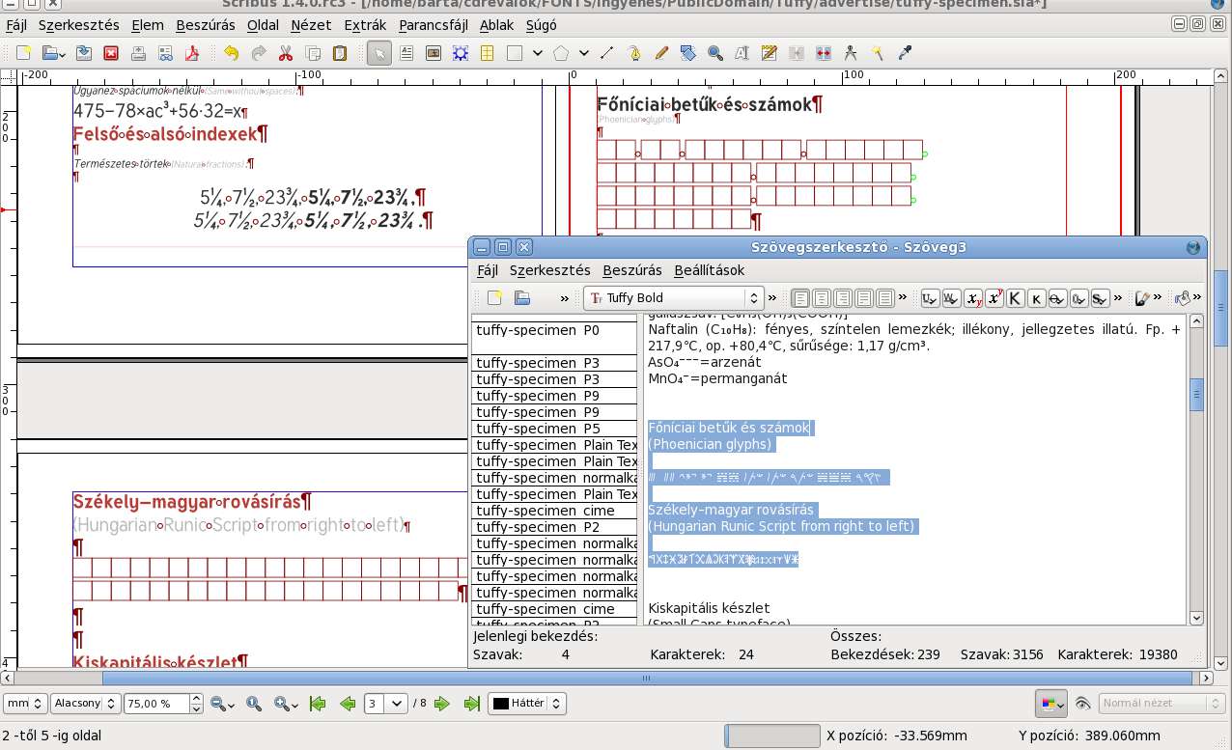Toggle subscript in the story editor
This screenshot has width=1232, height=750.
[x=973, y=298]
